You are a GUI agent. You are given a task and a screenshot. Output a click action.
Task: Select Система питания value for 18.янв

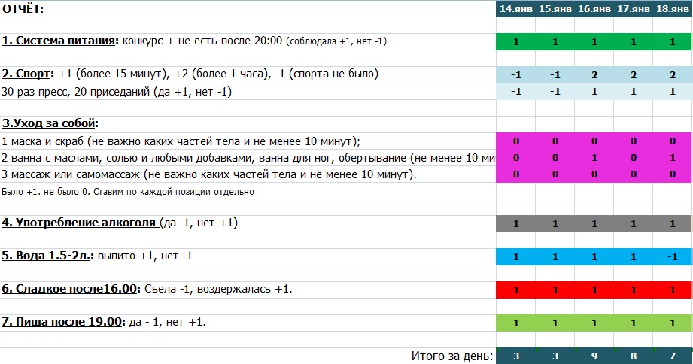[x=673, y=41]
